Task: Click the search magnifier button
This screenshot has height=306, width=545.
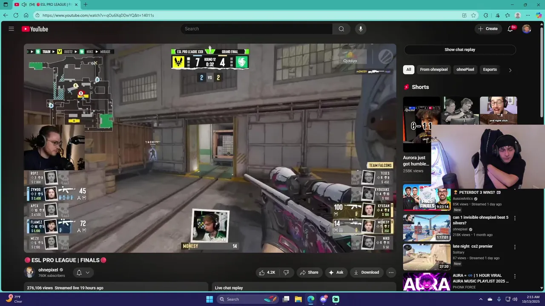Action: (x=341, y=29)
